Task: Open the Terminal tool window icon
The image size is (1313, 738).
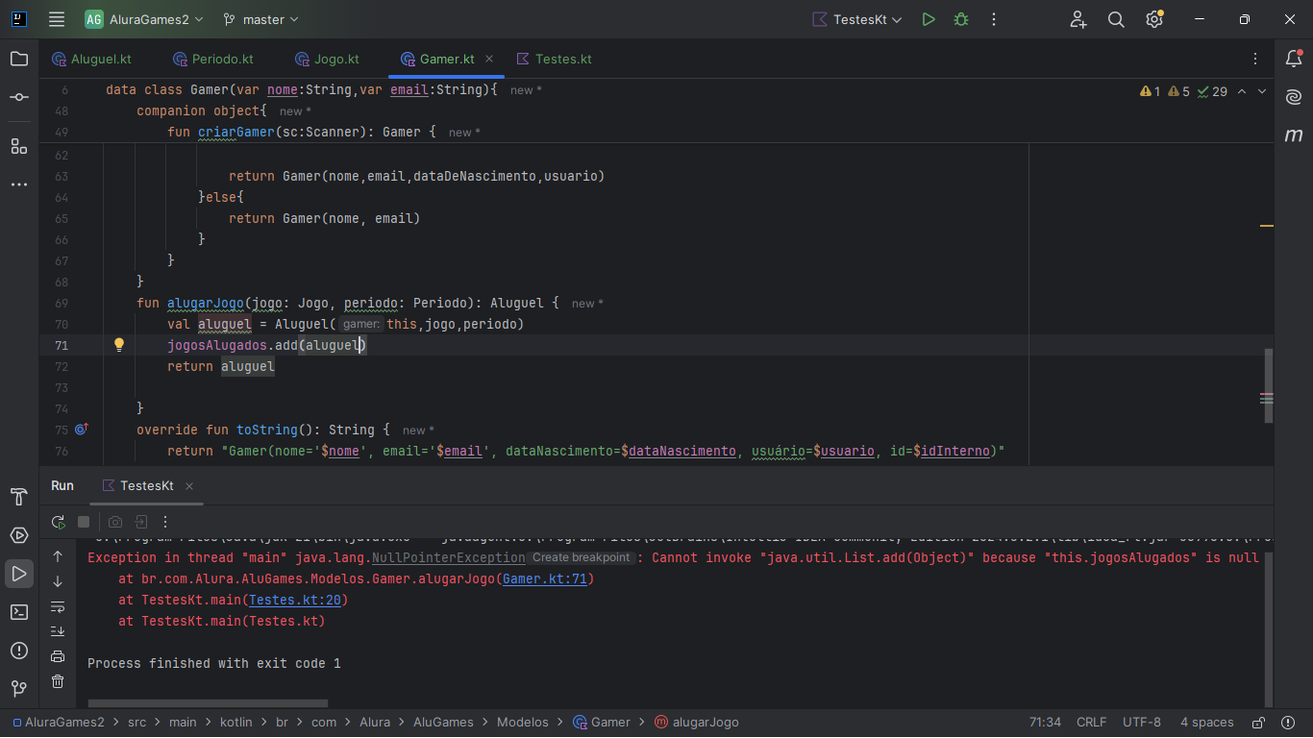Action: (19, 612)
